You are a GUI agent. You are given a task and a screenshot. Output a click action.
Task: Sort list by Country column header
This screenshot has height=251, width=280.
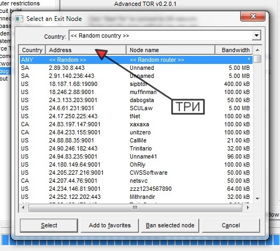[x=32, y=50]
